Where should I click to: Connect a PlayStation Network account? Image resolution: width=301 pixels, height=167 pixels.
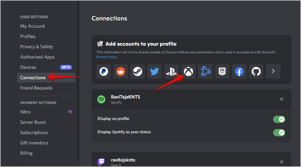point(171,71)
